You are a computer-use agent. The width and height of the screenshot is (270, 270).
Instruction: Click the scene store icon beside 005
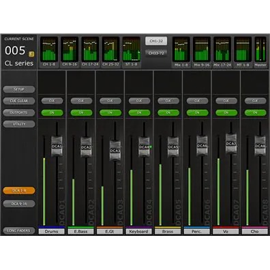(x=31, y=54)
